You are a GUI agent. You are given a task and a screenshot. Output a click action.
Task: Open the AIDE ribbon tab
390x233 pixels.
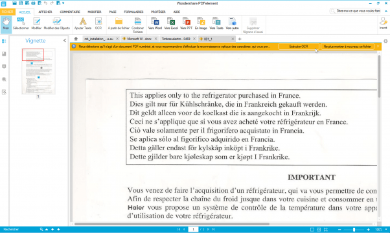pyautogui.click(x=177, y=12)
